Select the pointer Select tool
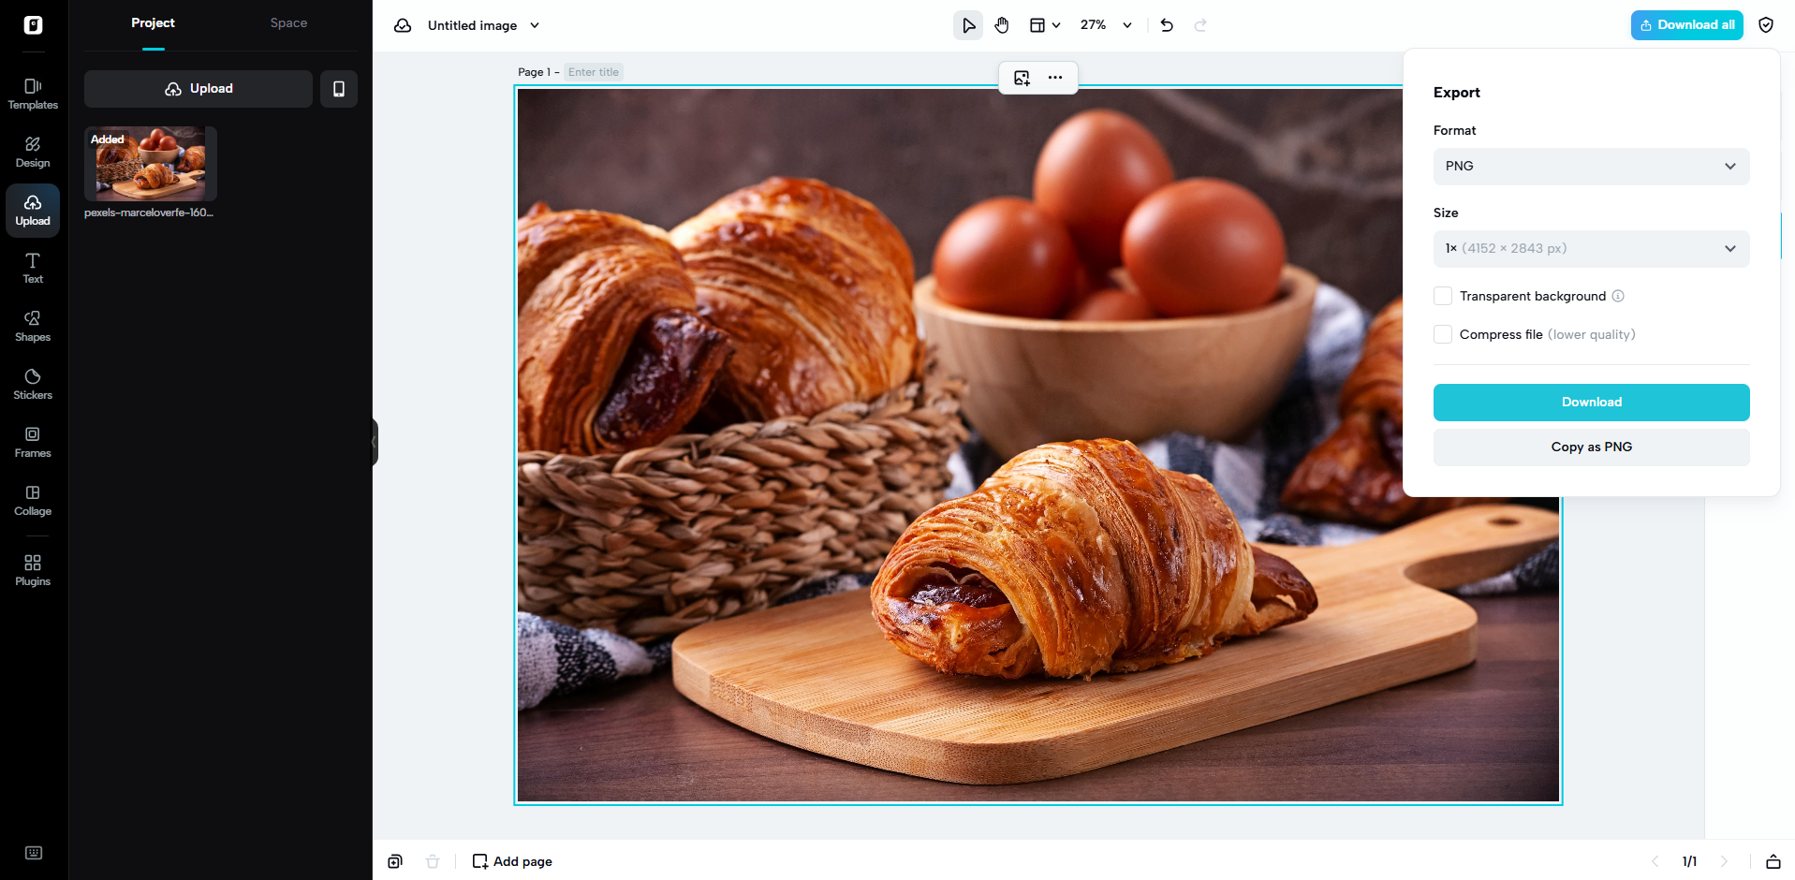 pyautogui.click(x=968, y=25)
